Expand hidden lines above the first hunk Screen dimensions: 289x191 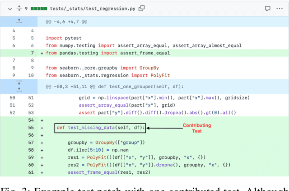click(x=19, y=21)
